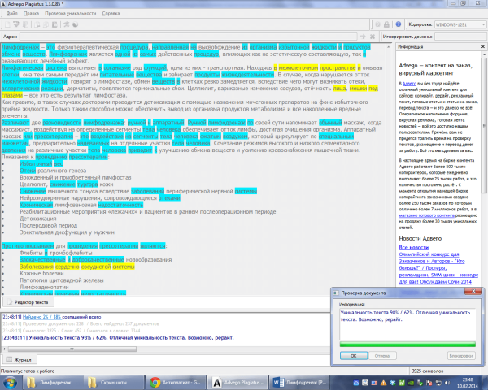Open the Адвего link in info panel

pyautogui.click(x=409, y=84)
